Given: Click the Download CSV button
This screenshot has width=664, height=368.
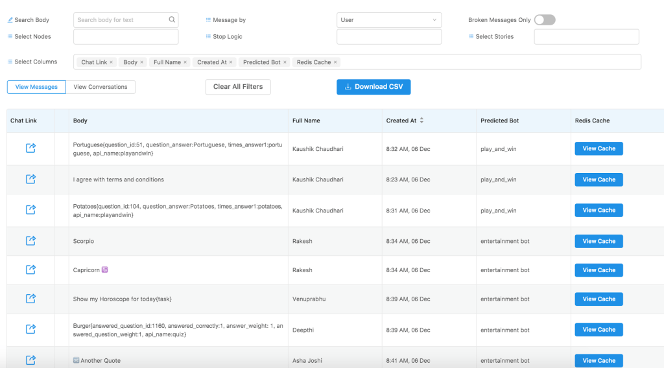Looking at the screenshot, I should [373, 87].
